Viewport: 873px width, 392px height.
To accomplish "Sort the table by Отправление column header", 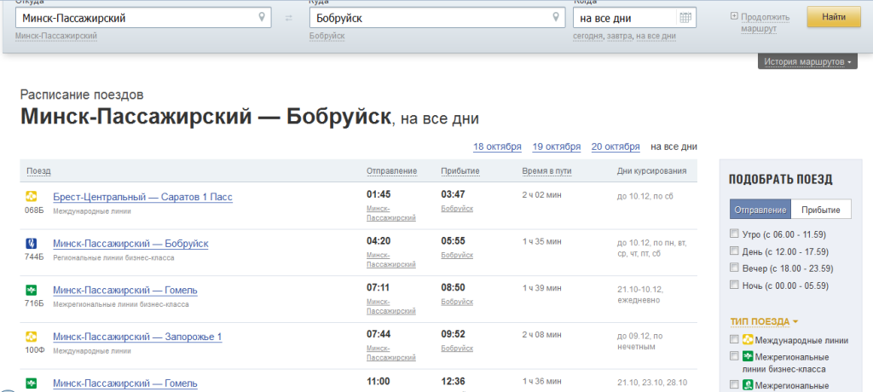I will coord(391,171).
